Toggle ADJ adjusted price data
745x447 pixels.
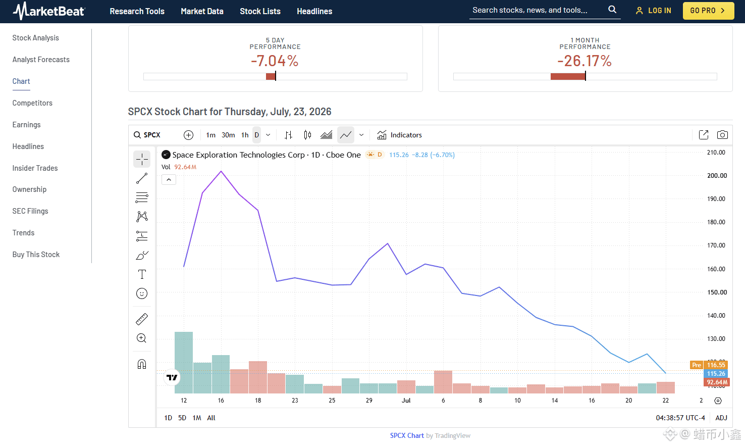[x=721, y=418]
